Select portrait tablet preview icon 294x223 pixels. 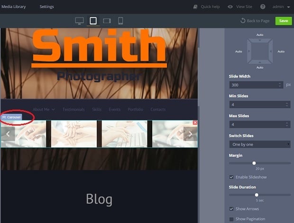93,21
